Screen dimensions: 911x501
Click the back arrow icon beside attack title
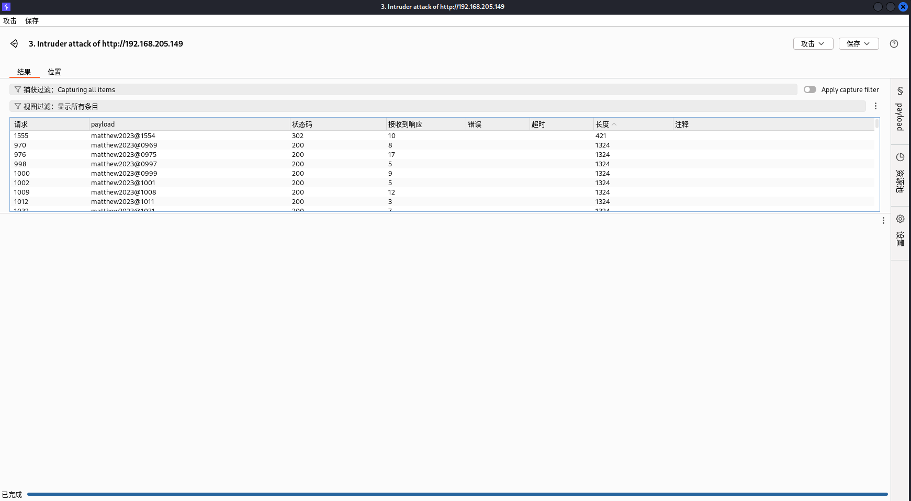(x=14, y=44)
